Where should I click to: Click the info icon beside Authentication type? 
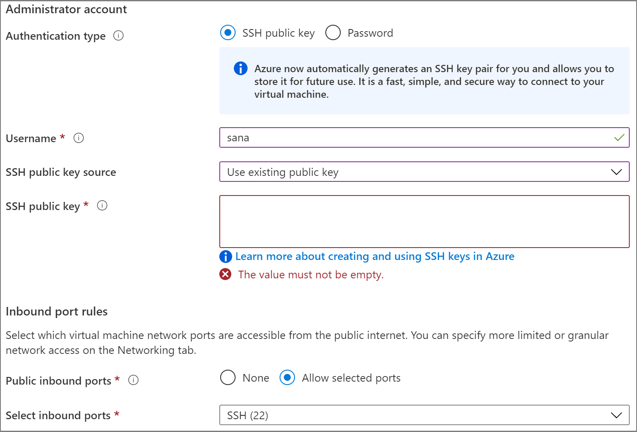click(x=118, y=36)
